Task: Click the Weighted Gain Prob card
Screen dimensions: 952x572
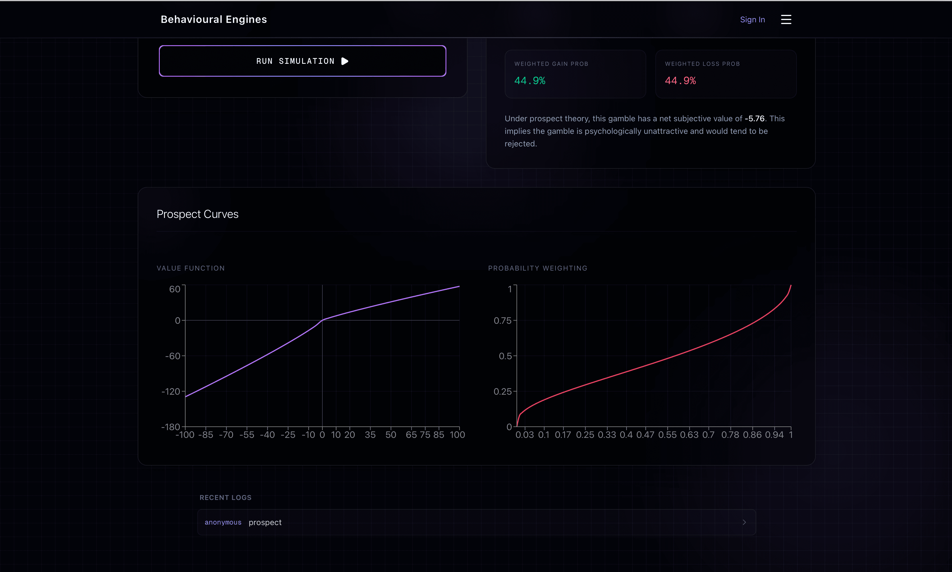Action: (575, 74)
